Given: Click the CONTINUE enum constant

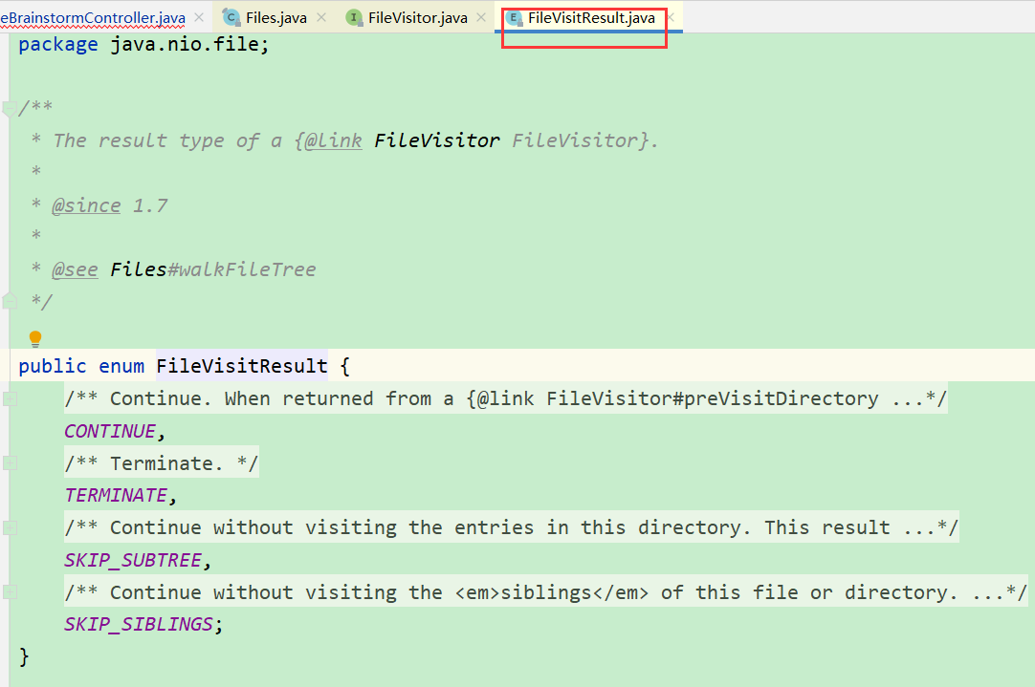Looking at the screenshot, I should pyautogui.click(x=110, y=431).
